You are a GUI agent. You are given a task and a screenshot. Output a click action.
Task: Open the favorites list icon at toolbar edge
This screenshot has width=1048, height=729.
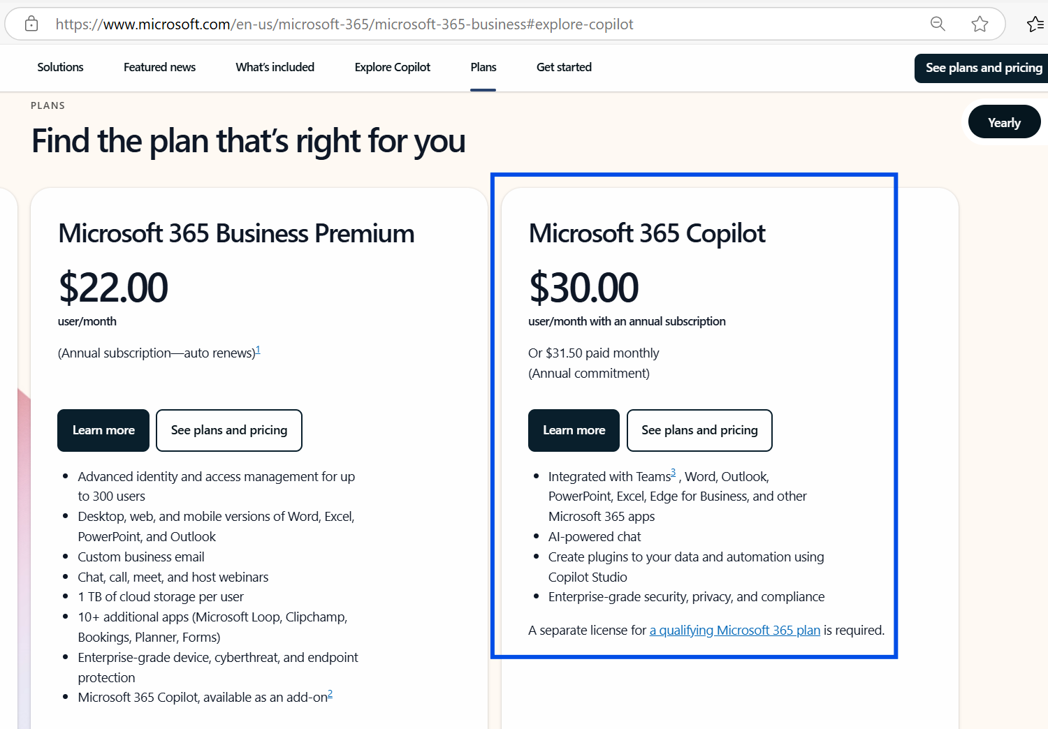click(x=1035, y=24)
